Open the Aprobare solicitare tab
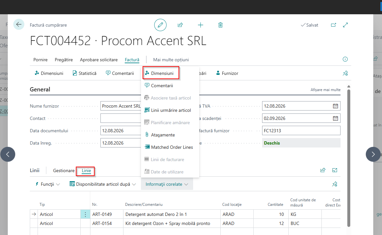Viewport: 382px width, 235px height. point(99,60)
